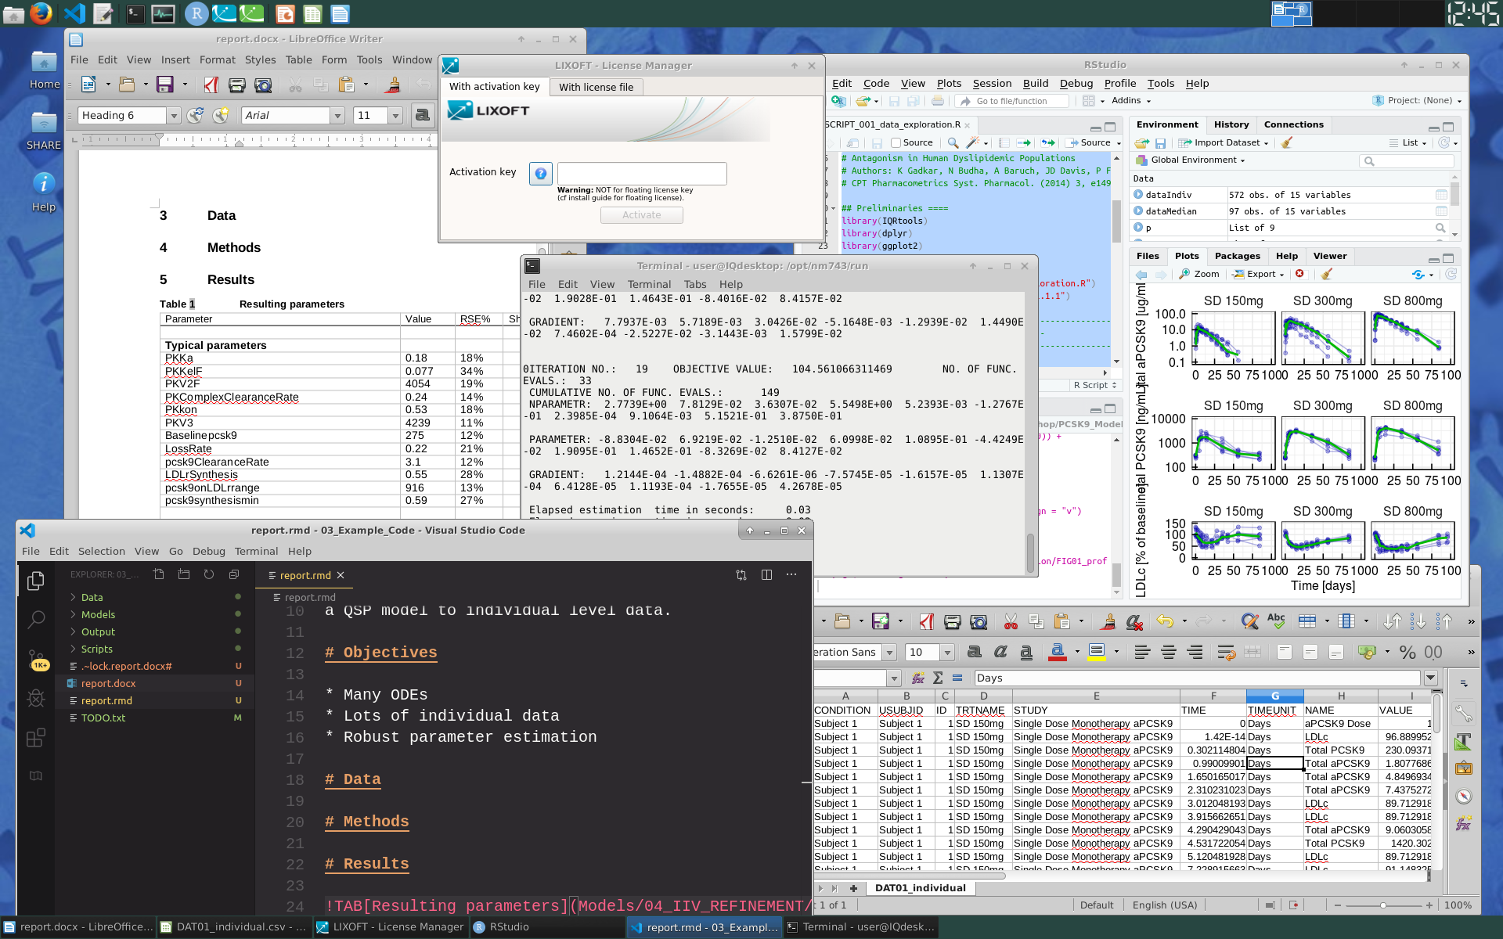Screen dimensions: 1503x939
Task: Click the Export icon in RStudio Plots panel
Action: pos(1259,275)
